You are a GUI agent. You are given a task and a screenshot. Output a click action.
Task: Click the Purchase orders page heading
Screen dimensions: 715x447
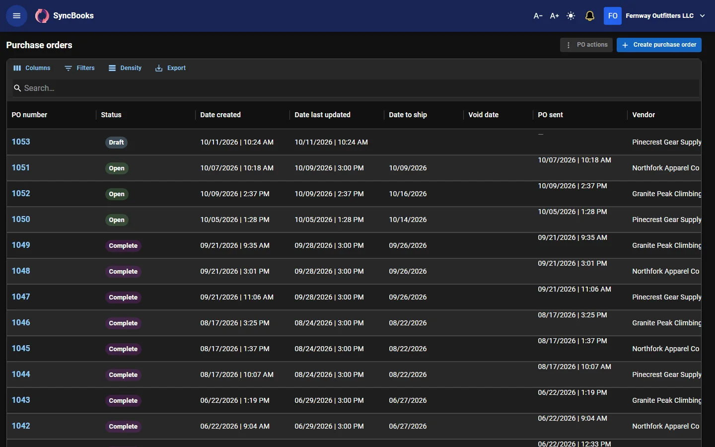click(39, 45)
